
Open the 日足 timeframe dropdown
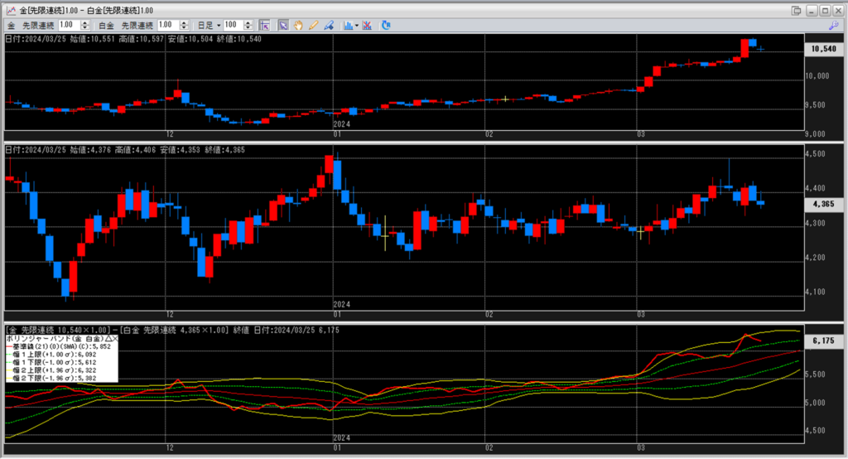point(213,26)
